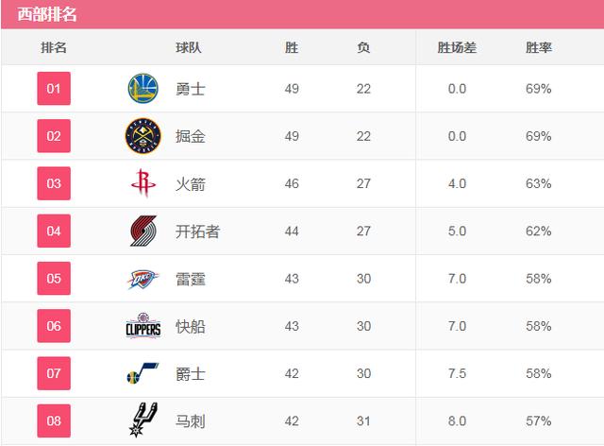Click the 西部排名 section header
Screen dimensions: 604x446
pos(47,15)
